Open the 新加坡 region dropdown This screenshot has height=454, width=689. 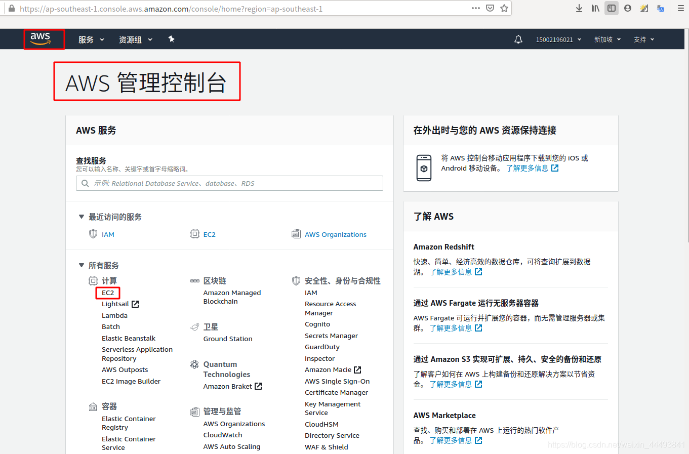pos(607,39)
